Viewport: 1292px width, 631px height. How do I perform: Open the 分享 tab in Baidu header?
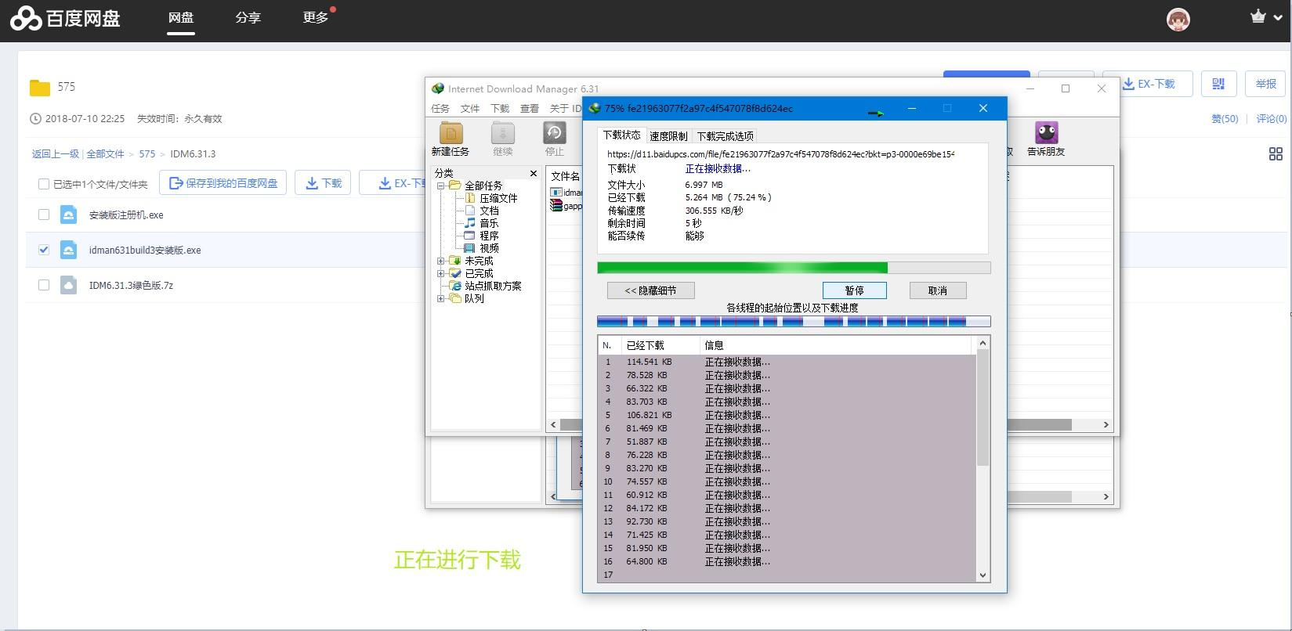pyautogui.click(x=248, y=17)
